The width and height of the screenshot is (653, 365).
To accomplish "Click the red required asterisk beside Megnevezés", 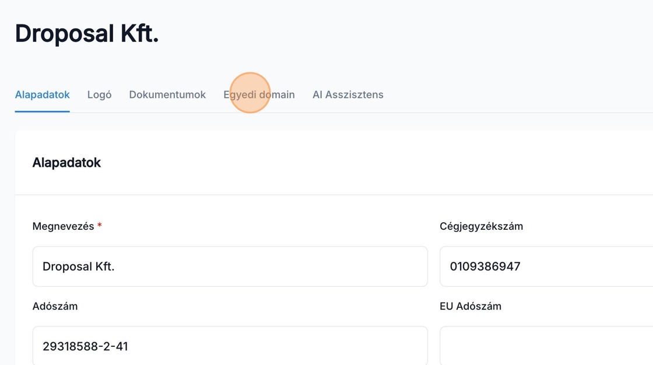I will point(100,226).
